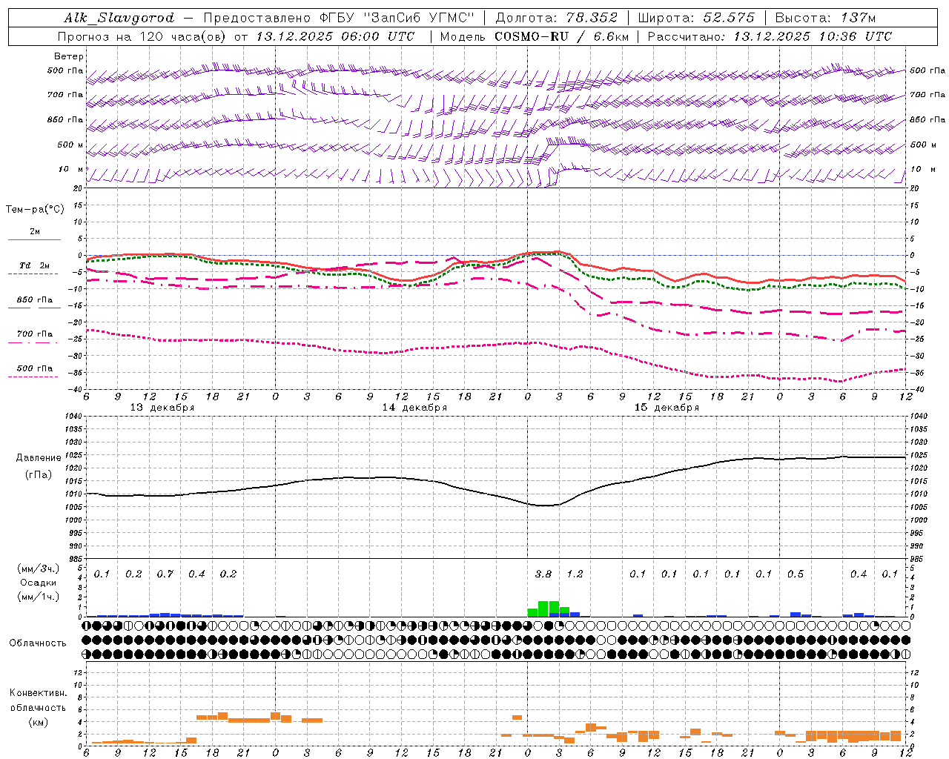Click the 3.8 precipitation amount value
This screenshot has width=949, height=759.
click(x=543, y=574)
